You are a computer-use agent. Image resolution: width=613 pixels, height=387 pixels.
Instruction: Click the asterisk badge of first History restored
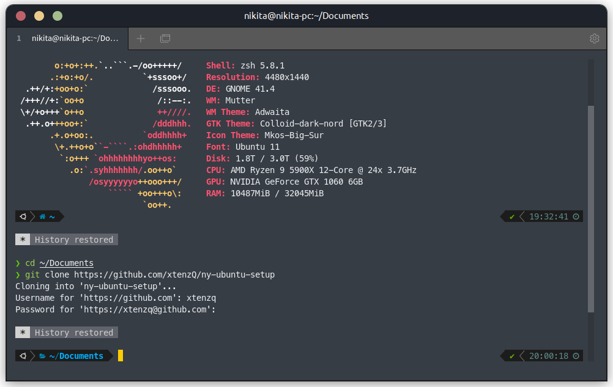(x=23, y=240)
